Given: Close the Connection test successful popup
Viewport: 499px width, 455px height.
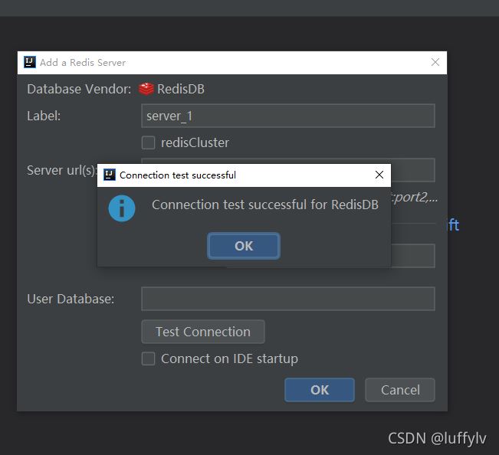Looking at the screenshot, I should pyautogui.click(x=379, y=175).
